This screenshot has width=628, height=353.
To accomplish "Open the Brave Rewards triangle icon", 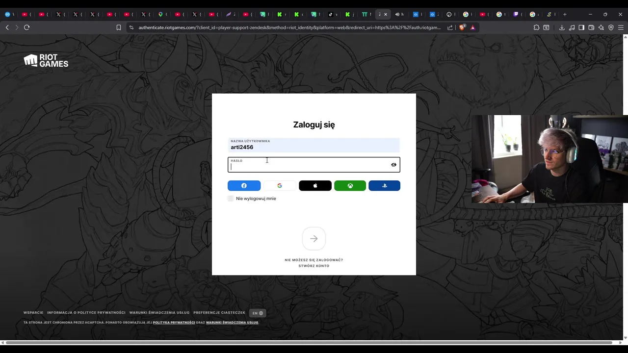I will 472,27.
